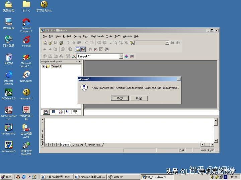Switch to the Build output tab
The image size is (241, 180).
[x=66, y=145]
